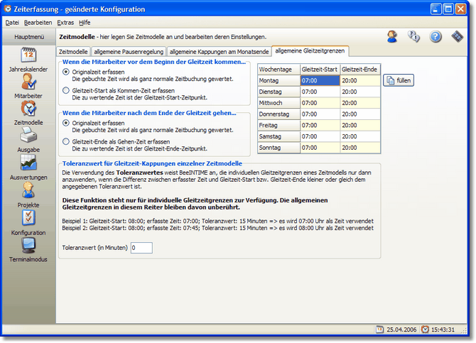Switch to Terminalmodus monitor icon
Screen dimensions: 476x343
pyautogui.click(x=28, y=246)
